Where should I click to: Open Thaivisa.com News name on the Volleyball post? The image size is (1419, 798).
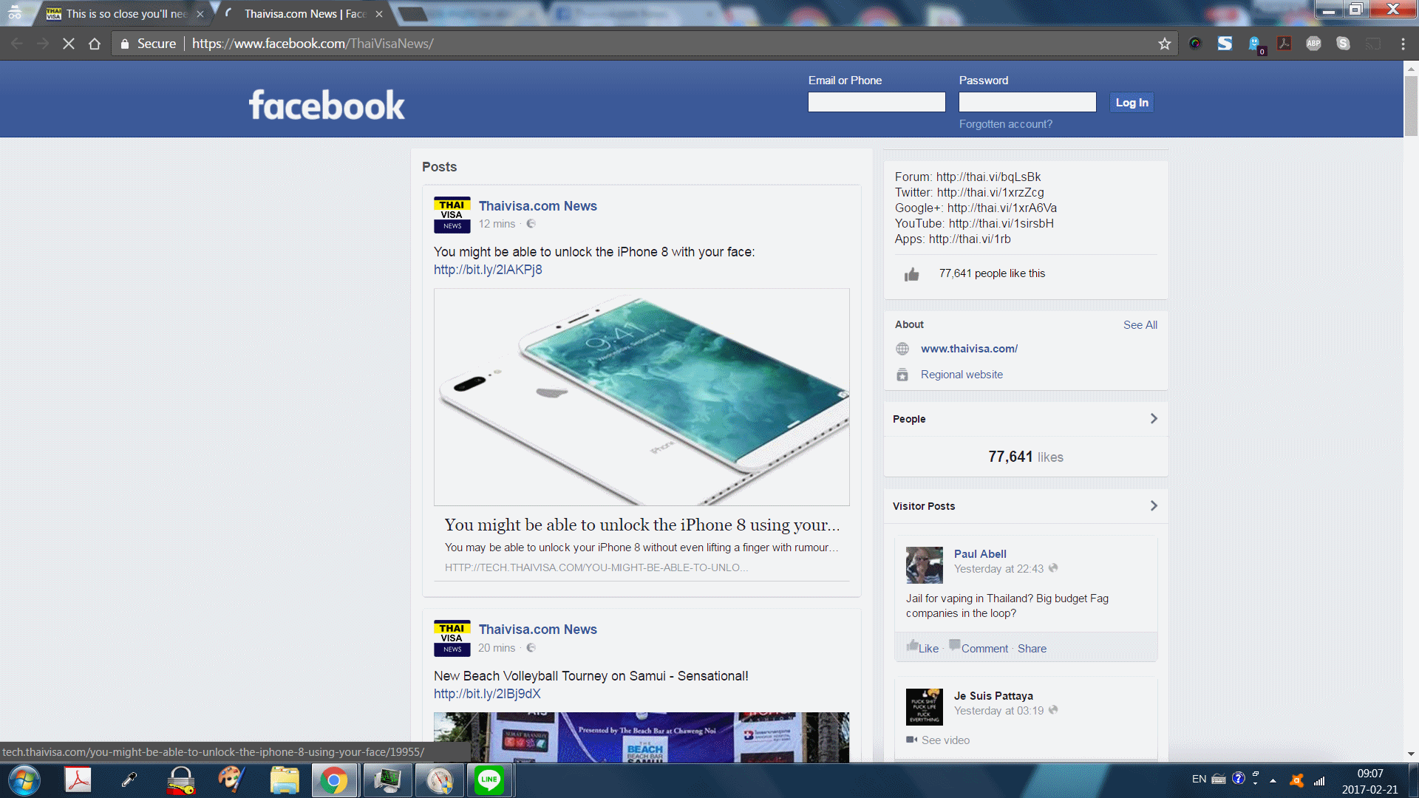click(x=537, y=630)
